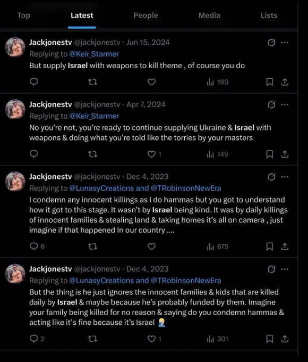Switch to the Top tab
This screenshot has height=362, width=308.
(24, 15)
